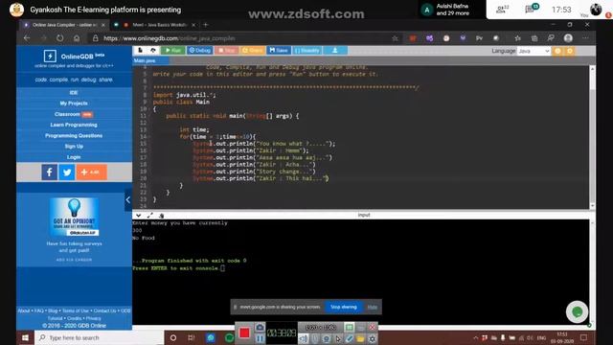
Task: Toggle the recorder mouse cursor icon
Action: pyautogui.click(x=338, y=338)
